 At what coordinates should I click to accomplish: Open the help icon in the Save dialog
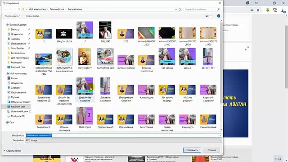[x=219, y=16]
